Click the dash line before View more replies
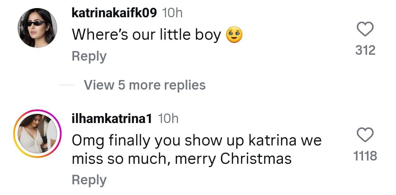This screenshot has width=396, height=195. click(66, 85)
